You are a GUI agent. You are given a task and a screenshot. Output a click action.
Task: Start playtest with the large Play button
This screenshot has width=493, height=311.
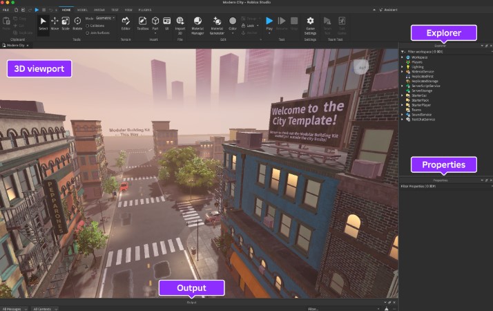(x=269, y=21)
